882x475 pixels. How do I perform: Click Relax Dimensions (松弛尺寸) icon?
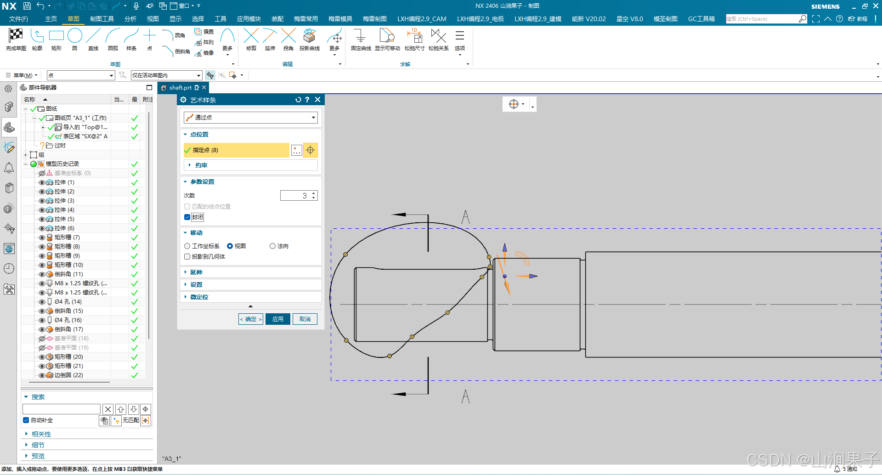[x=414, y=36]
